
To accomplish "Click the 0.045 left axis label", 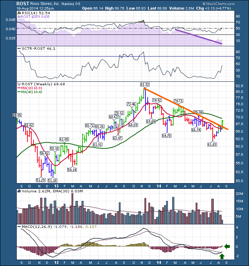I will [11, 20].
